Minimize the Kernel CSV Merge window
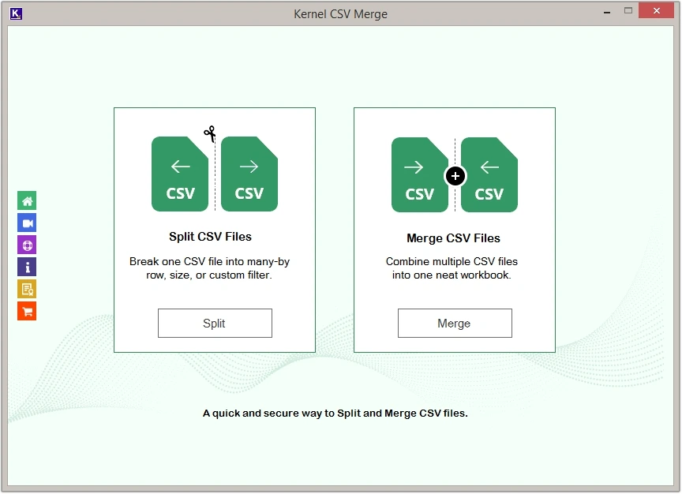Image resolution: width=682 pixels, height=494 pixels. tap(607, 12)
